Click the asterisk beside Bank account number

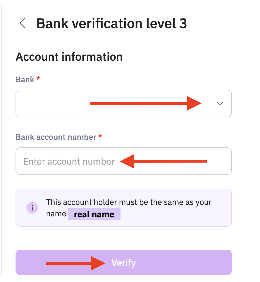pyautogui.click(x=100, y=136)
